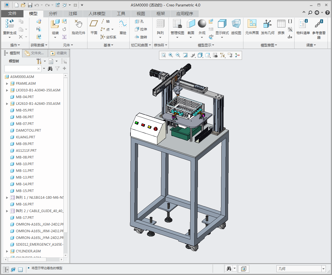Click the 平面 datum plane icon
332x275 pixels.
click(x=94, y=24)
